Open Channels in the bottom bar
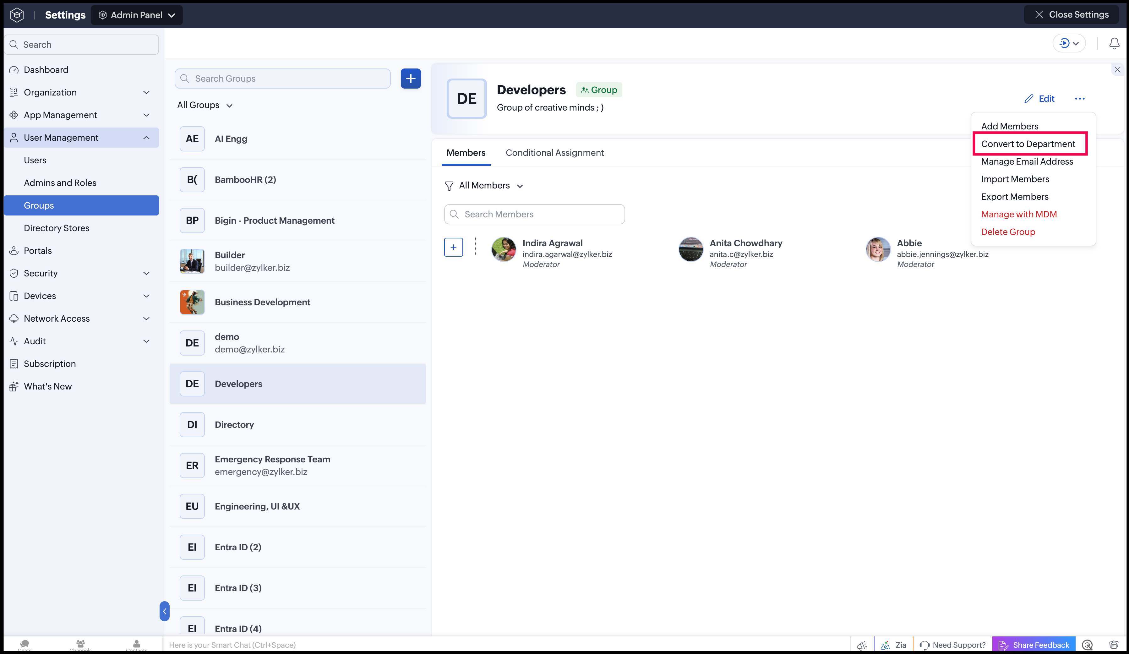Image resolution: width=1129 pixels, height=654 pixels. click(x=81, y=645)
